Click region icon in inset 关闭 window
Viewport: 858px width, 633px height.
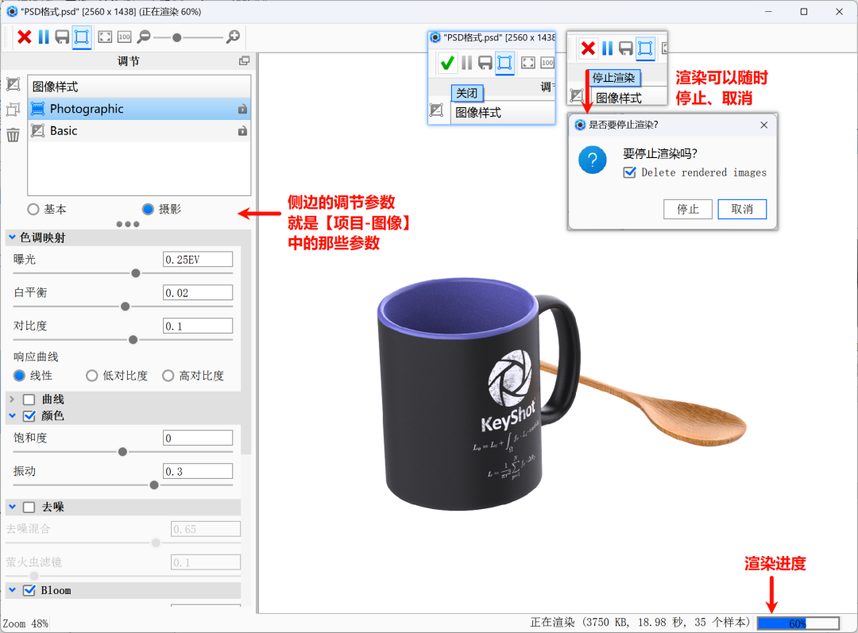pos(504,63)
